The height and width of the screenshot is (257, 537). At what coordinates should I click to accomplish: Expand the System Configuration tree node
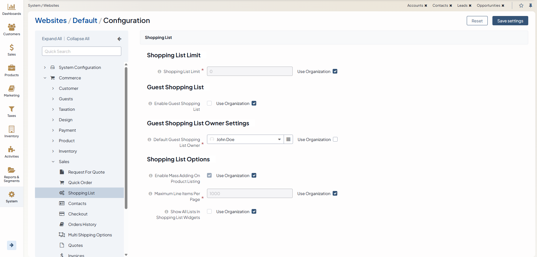tap(45, 67)
